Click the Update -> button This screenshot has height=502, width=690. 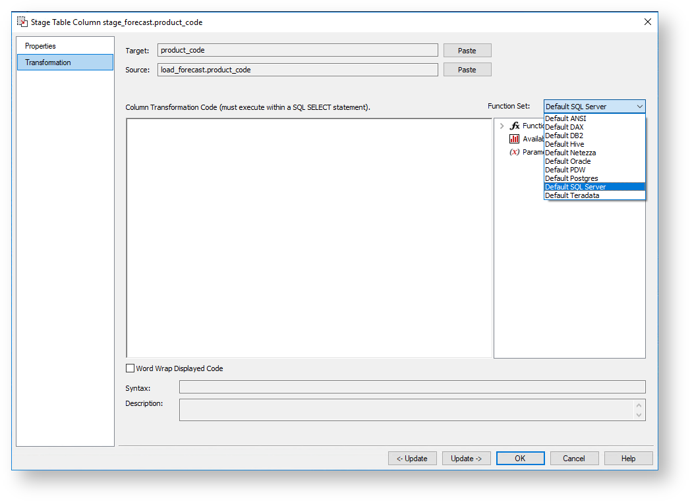(x=466, y=458)
